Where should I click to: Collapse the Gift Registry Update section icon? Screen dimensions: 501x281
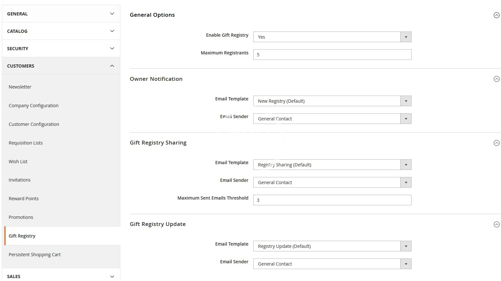[x=496, y=224]
